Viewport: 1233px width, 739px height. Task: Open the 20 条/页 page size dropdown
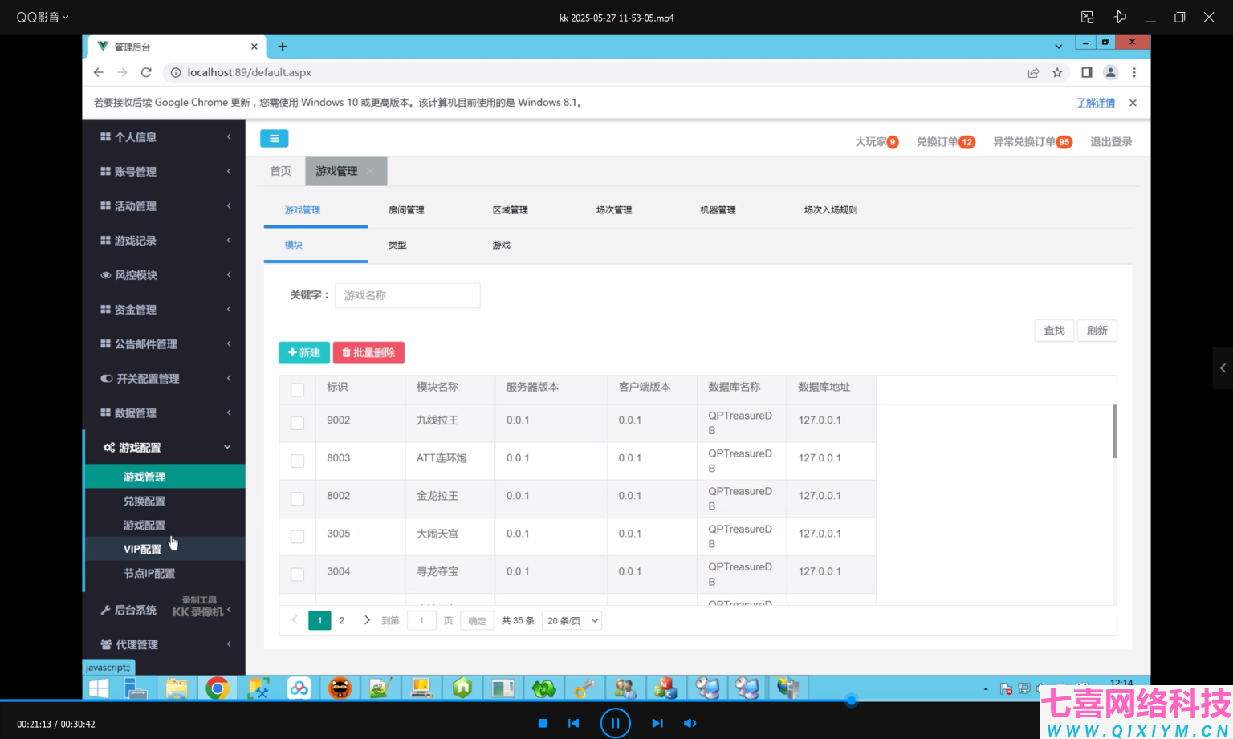tap(572, 620)
